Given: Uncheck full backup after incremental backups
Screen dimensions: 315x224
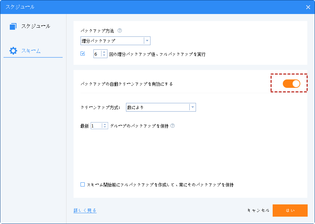Looking at the screenshot, I should pos(83,54).
